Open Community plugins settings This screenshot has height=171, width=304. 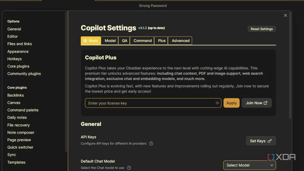24,74
